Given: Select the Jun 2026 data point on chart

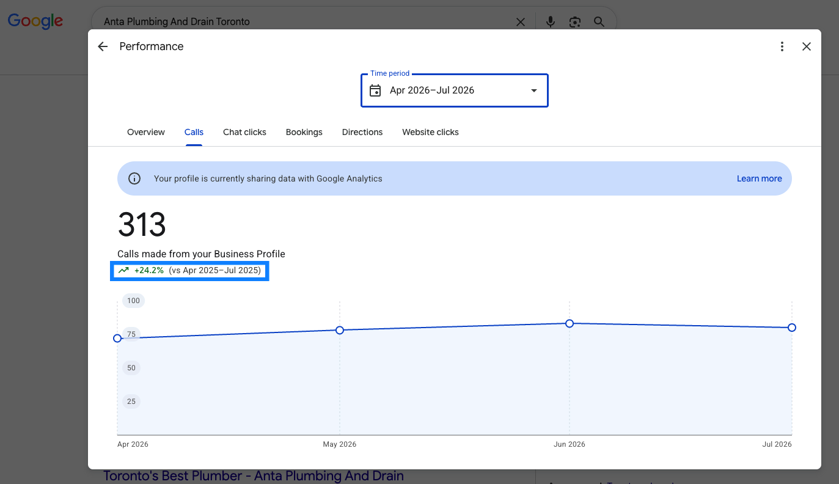Looking at the screenshot, I should click(570, 323).
